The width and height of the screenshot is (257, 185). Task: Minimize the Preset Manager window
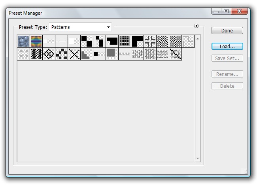click(x=216, y=11)
